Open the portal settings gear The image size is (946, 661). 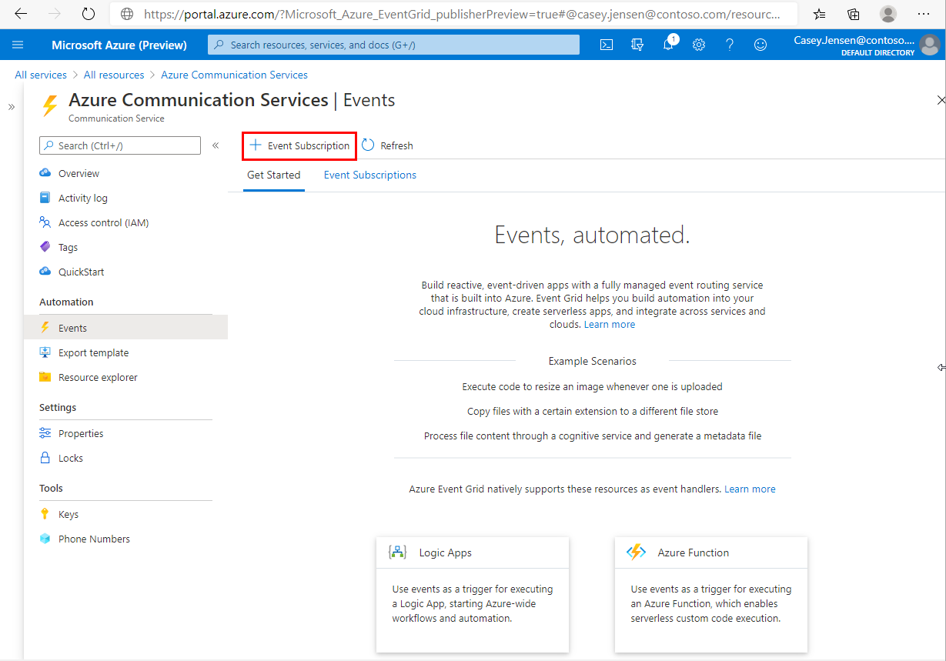pyautogui.click(x=699, y=45)
